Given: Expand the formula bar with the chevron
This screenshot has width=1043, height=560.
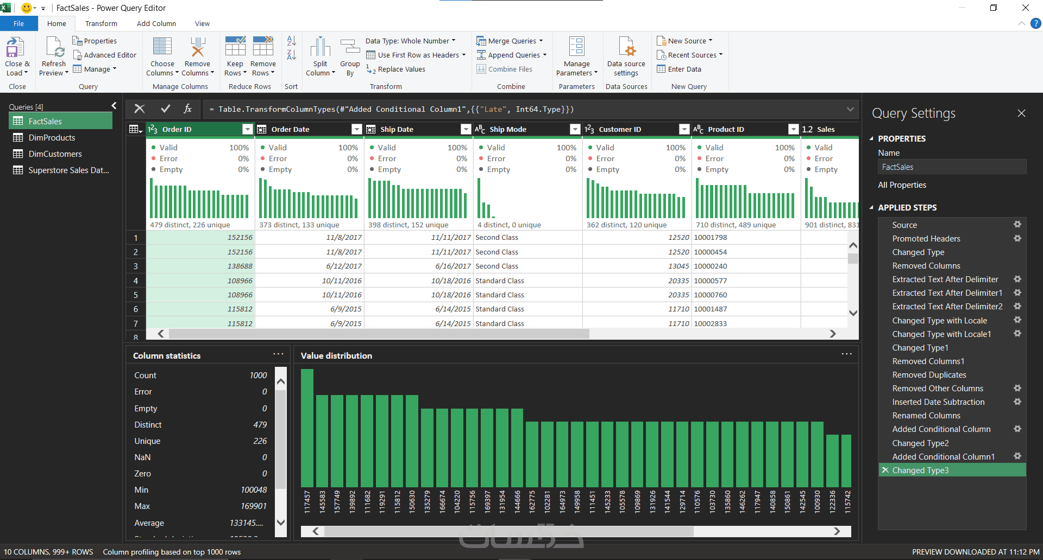Looking at the screenshot, I should [x=850, y=110].
